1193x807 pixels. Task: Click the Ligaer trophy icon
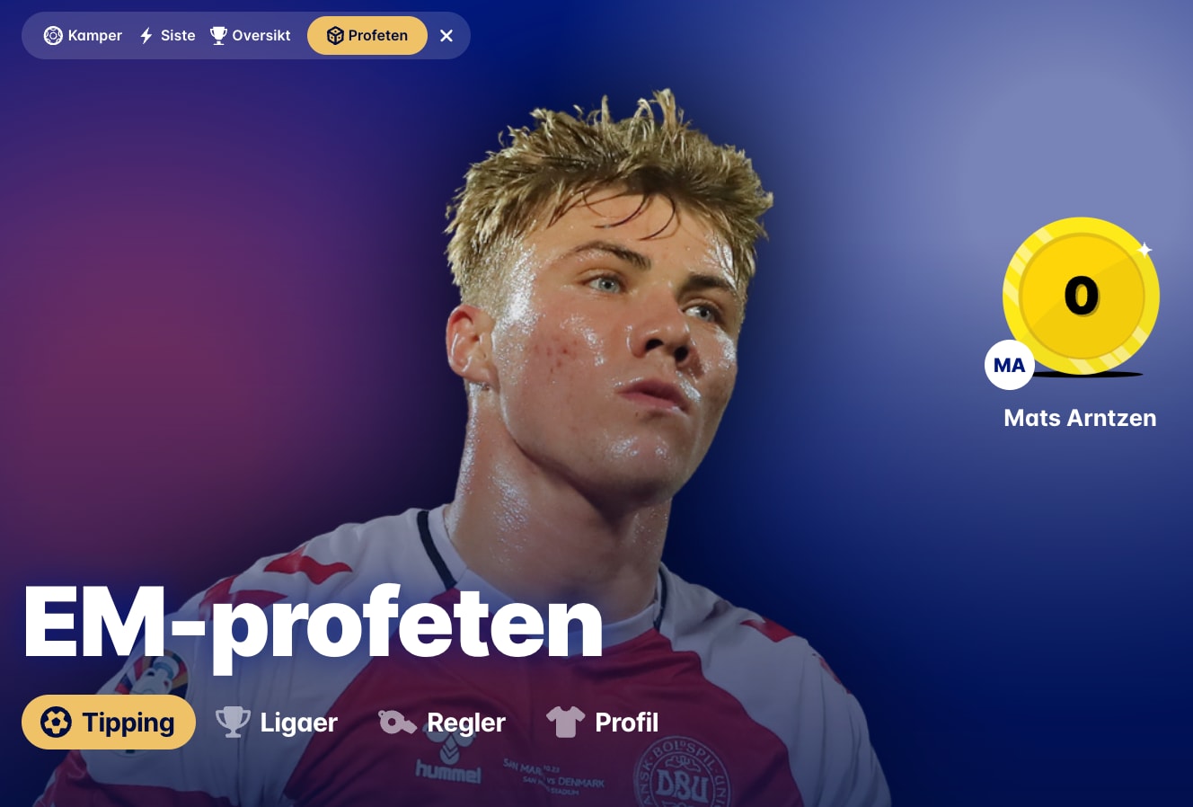pos(233,723)
